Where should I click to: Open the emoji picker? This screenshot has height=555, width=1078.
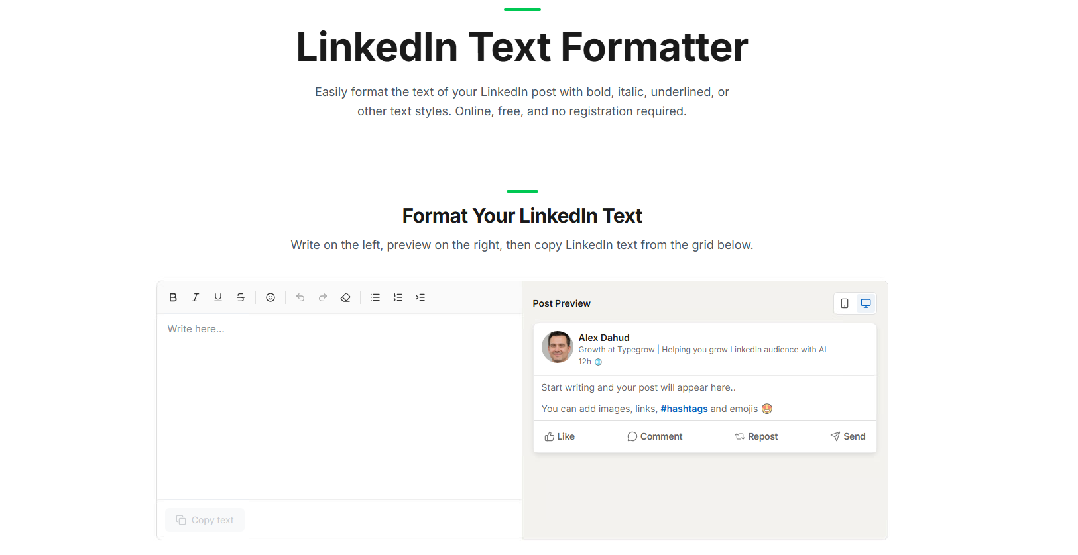pos(270,297)
